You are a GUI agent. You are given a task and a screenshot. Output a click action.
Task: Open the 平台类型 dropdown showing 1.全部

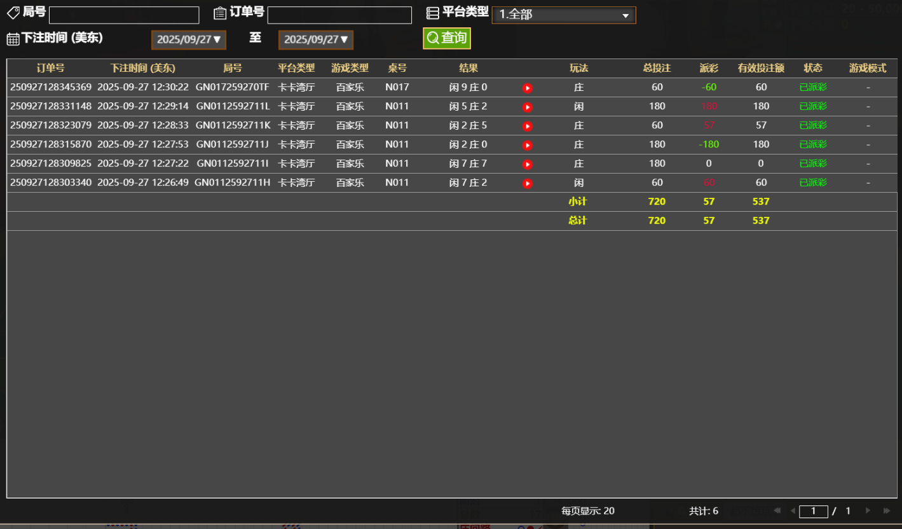click(x=563, y=15)
